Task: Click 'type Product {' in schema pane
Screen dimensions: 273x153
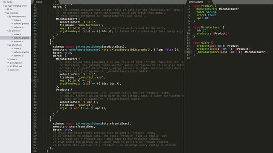Action: 205,6
